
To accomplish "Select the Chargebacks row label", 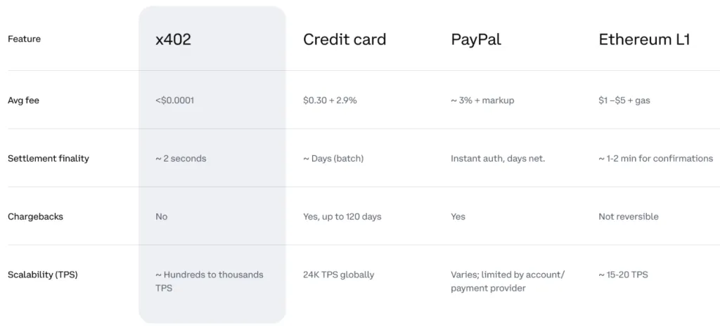I will (35, 216).
